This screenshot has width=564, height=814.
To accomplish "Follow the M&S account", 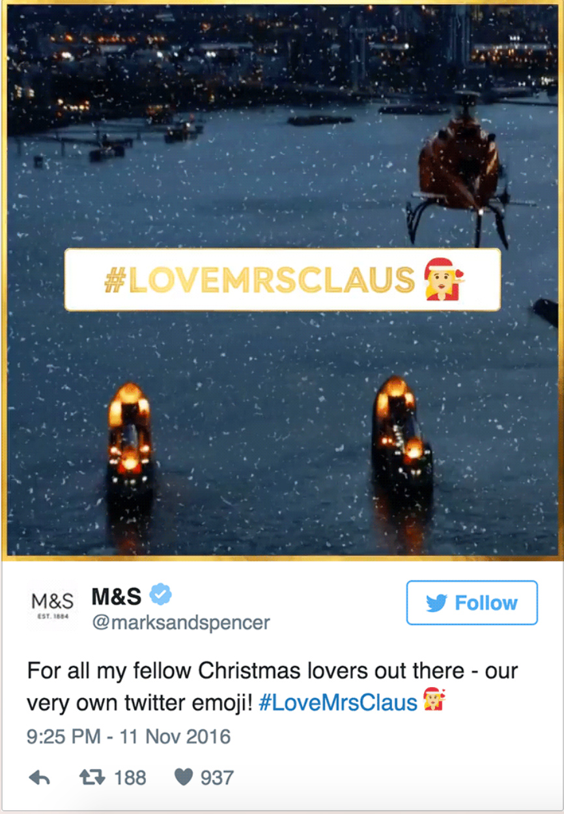I will click(472, 602).
